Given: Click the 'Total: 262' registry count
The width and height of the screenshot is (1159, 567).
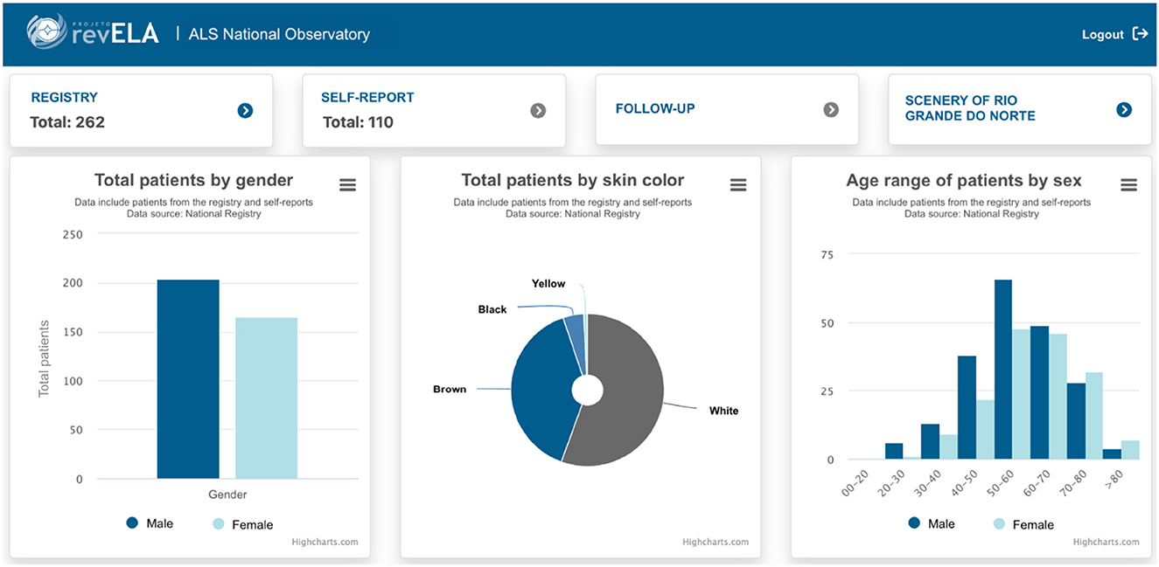Looking at the screenshot, I should (x=67, y=122).
